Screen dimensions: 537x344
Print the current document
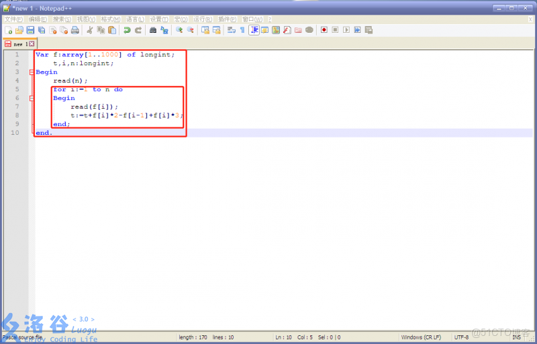click(x=75, y=30)
